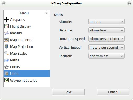Save the configuration changes

pos(68,92)
